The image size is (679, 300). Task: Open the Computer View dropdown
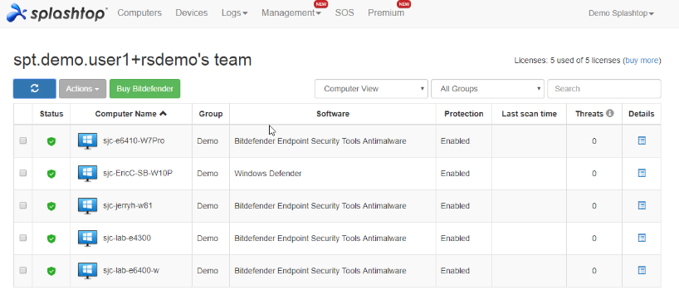371,88
